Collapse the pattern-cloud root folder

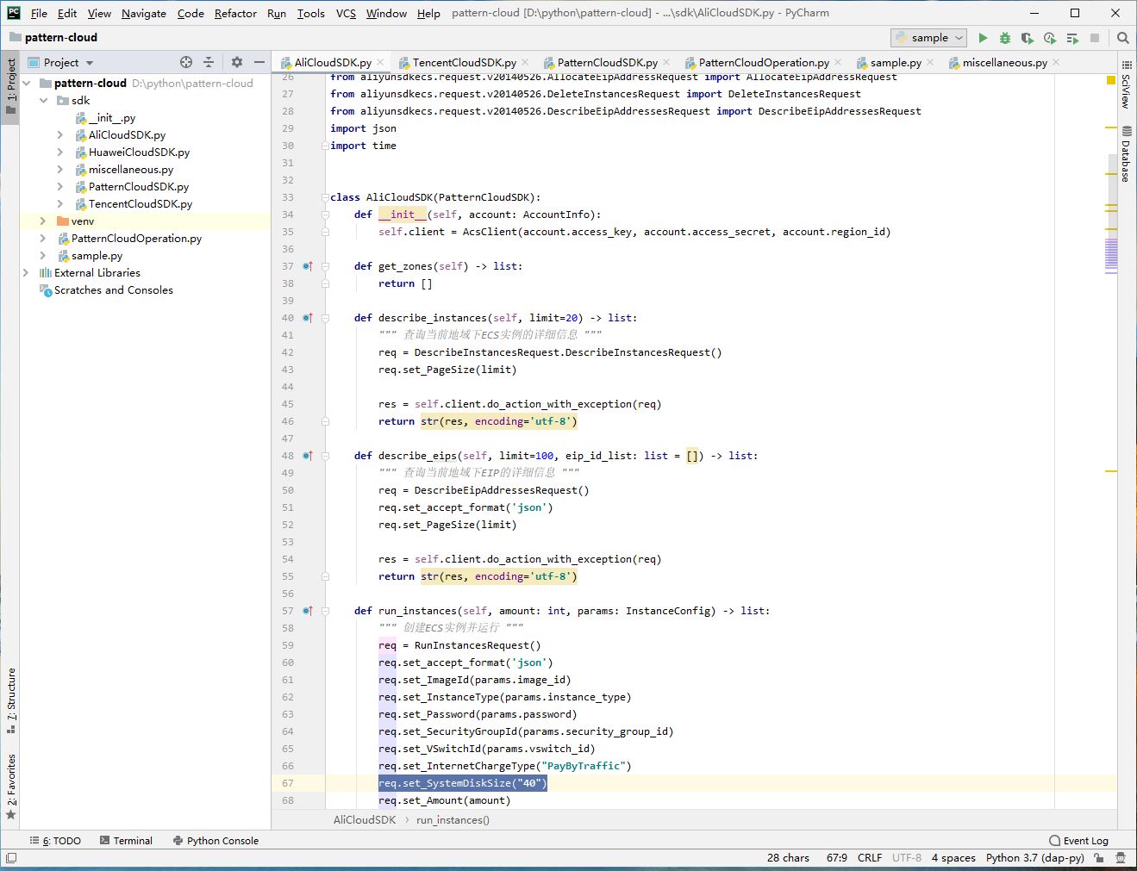point(26,84)
